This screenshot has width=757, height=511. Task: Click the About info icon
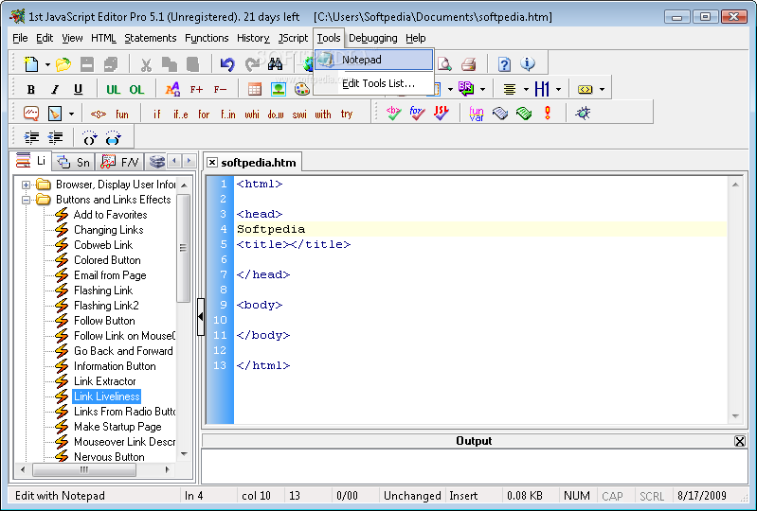point(528,63)
